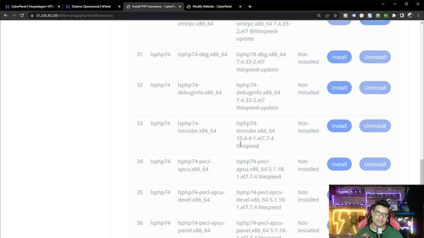This screenshot has height=238, width=424.
Task: Close the Modify Website tab
Action: [x=240, y=7]
